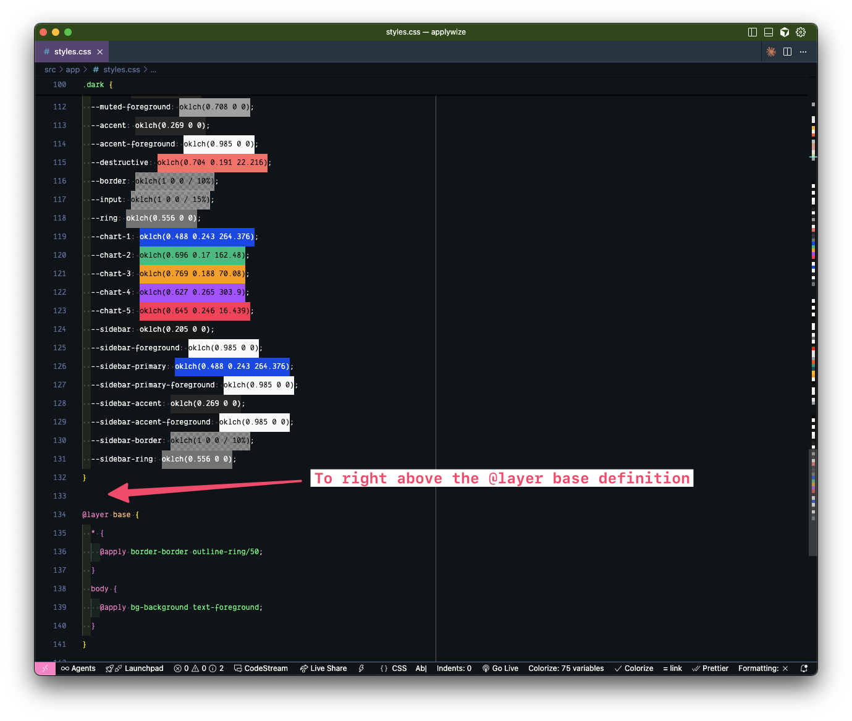Click the blue chart-1 color swatch on line 119

pyautogui.click(x=196, y=237)
